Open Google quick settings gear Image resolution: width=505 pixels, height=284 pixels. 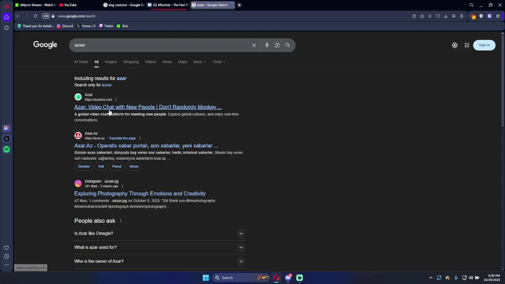pyautogui.click(x=454, y=45)
